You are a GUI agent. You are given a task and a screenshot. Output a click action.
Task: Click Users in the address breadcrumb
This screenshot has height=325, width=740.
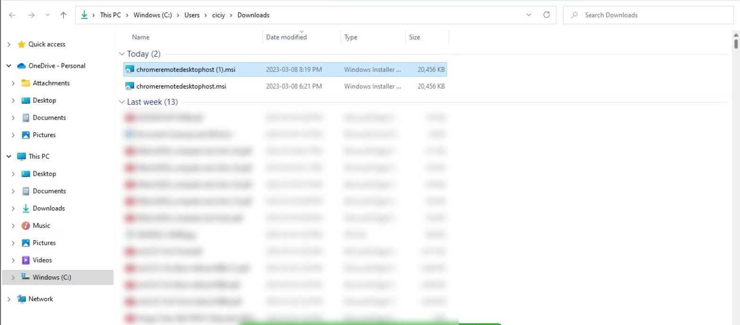tap(192, 15)
